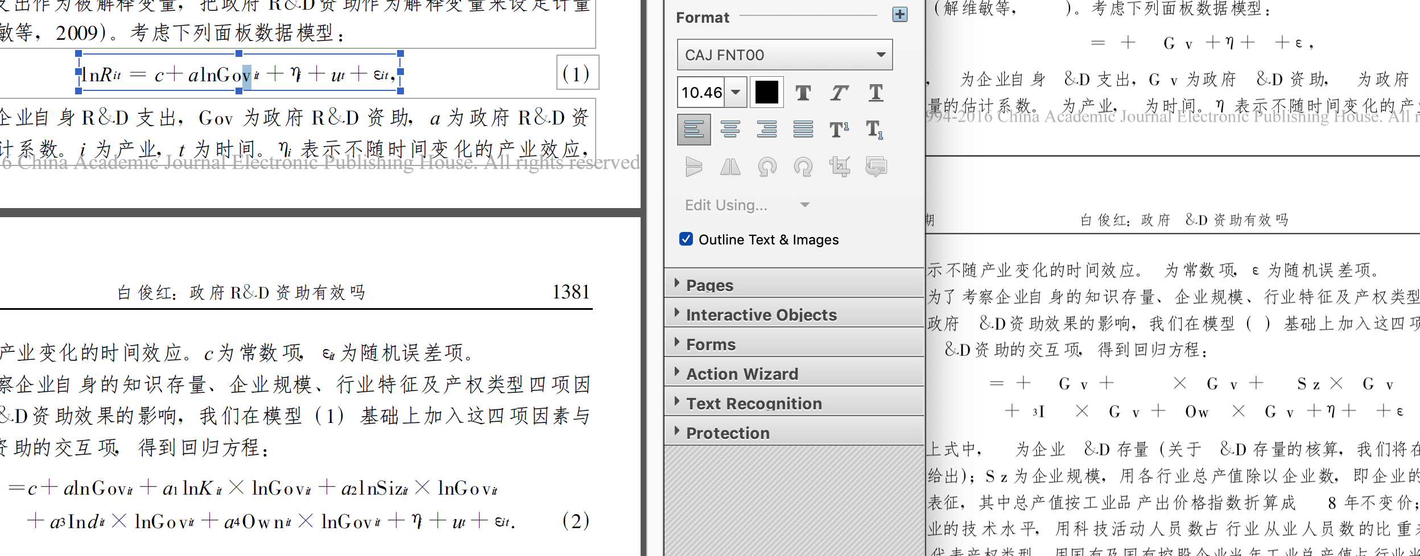1420x556 pixels.
Task: Uncheck Outline Text & Images
Action: click(686, 239)
